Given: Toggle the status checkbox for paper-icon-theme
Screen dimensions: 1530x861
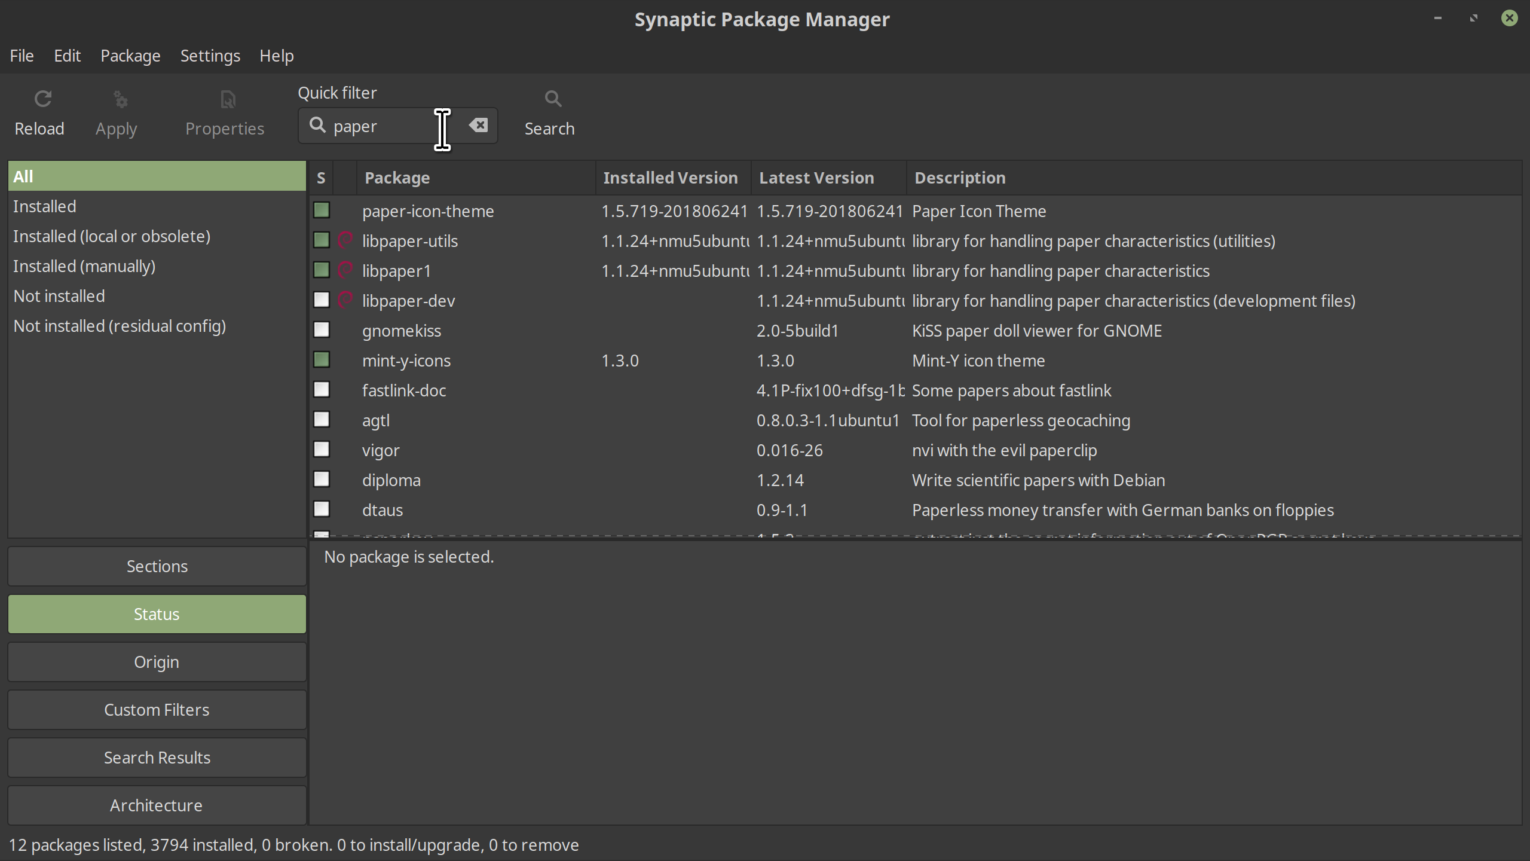Looking at the screenshot, I should [322, 210].
